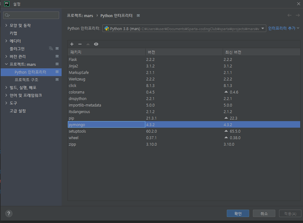Image resolution: width=303 pixels, height=223 pixels.
Task: Click the settings search input field
Action: coord(31,15)
